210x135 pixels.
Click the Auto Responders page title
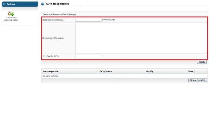click(57, 4)
